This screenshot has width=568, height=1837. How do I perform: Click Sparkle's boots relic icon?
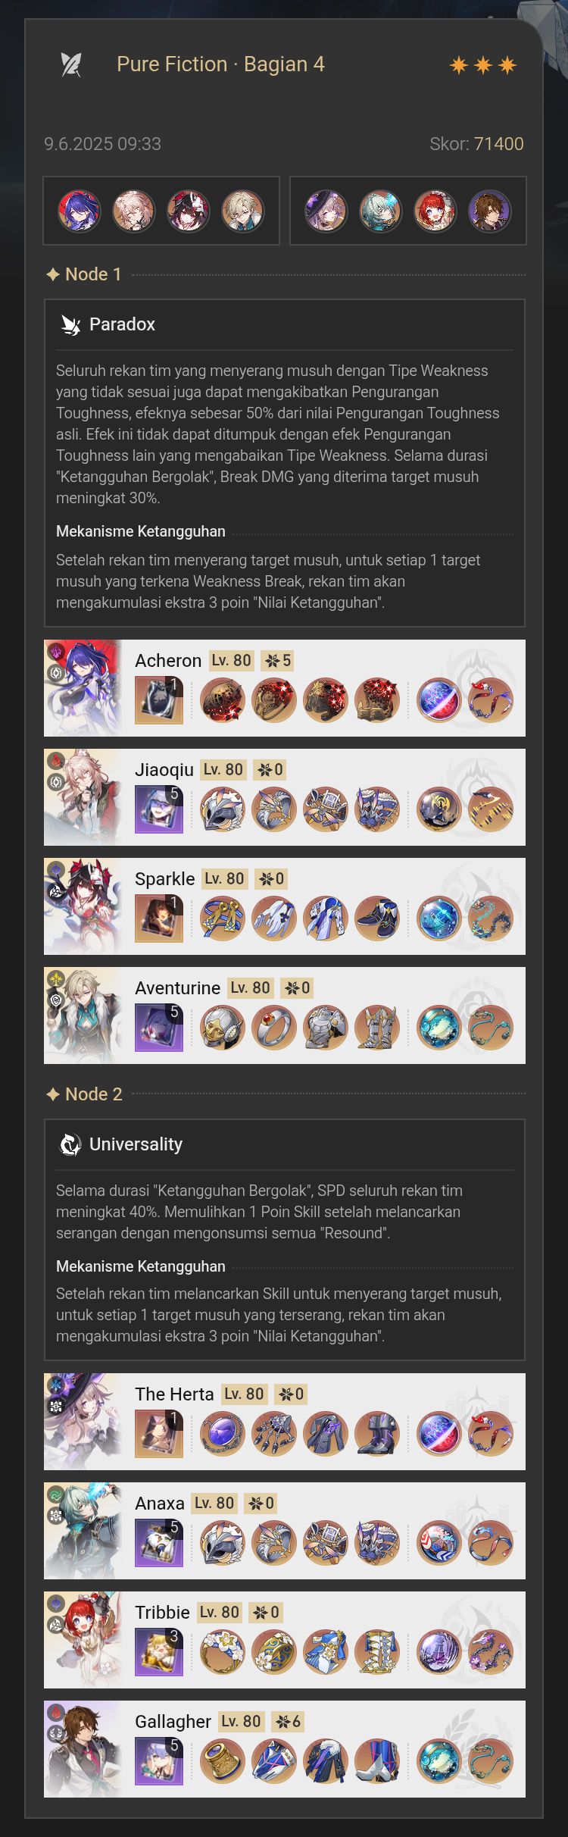pos(376,918)
